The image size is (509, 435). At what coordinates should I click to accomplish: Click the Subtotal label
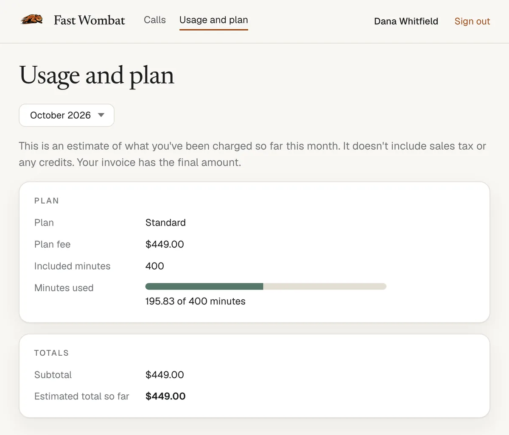pyautogui.click(x=53, y=375)
